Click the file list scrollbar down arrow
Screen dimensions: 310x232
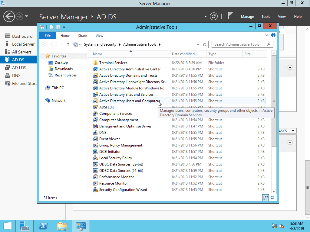(274, 192)
